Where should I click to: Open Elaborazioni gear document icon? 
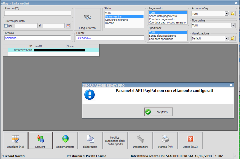[x=90, y=139]
